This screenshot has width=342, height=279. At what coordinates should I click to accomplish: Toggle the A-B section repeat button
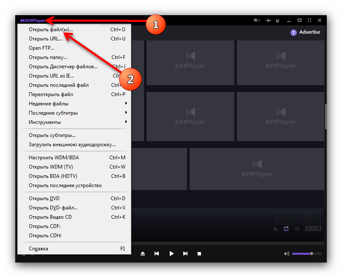[313, 228]
